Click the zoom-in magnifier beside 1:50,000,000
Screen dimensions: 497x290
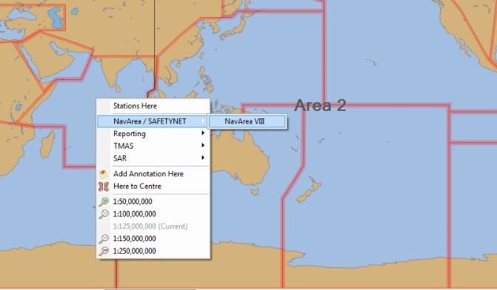coord(104,202)
